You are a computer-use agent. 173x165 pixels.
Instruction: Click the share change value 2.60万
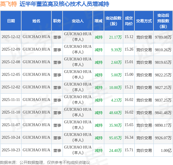[116, 62]
